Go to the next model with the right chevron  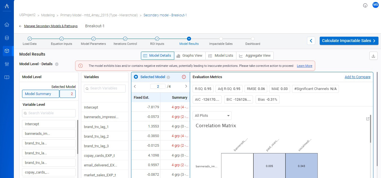(x=186, y=86)
